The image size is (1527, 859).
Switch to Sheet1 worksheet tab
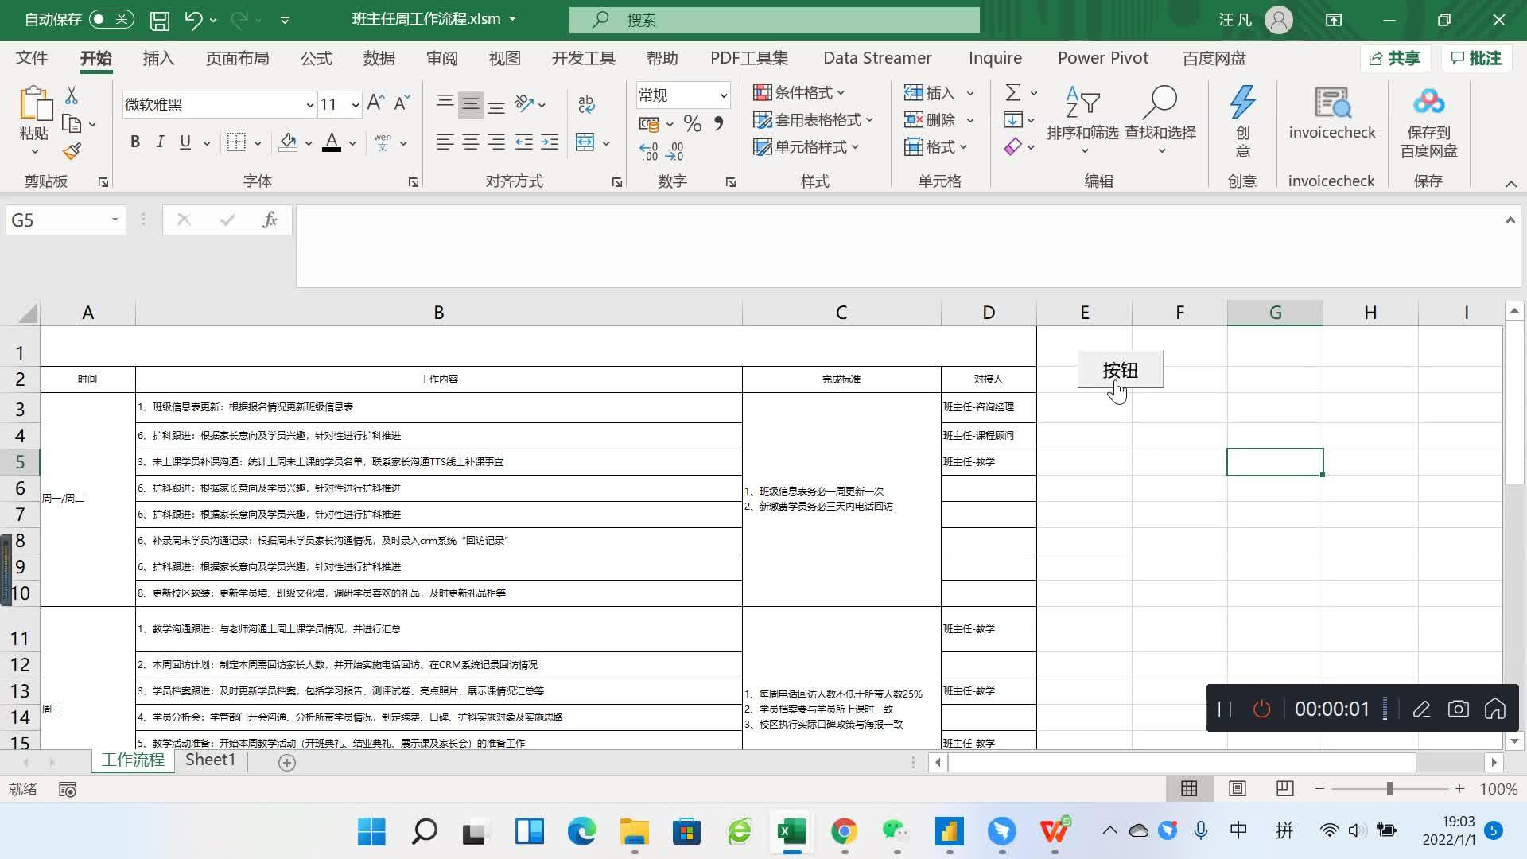(x=210, y=760)
